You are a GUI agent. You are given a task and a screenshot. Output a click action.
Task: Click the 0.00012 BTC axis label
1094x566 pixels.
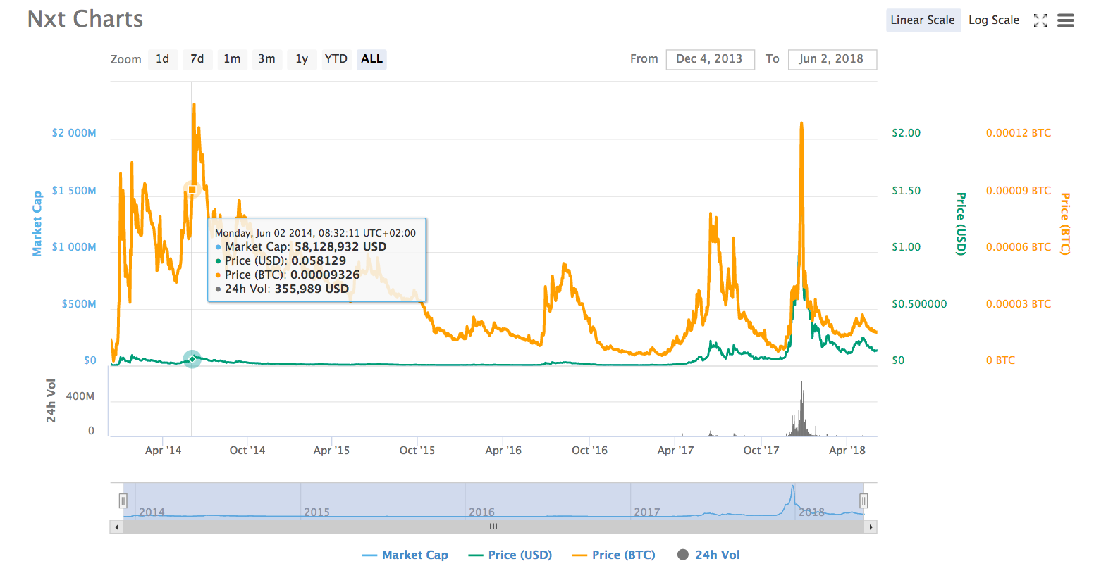click(1019, 133)
